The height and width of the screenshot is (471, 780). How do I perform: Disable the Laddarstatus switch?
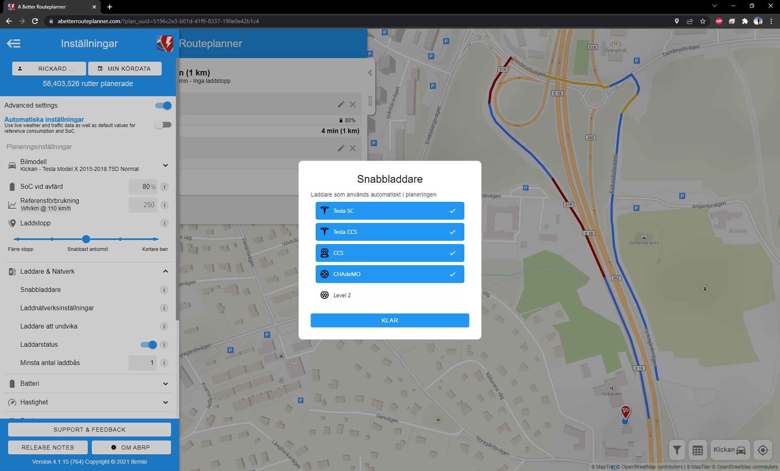pos(149,345)
